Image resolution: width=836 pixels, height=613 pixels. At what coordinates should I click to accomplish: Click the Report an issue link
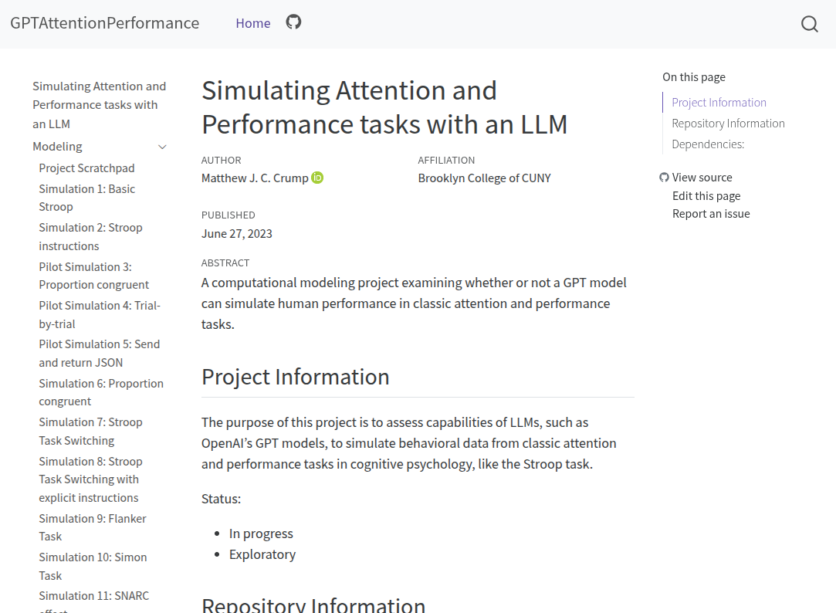click(711, 214)
